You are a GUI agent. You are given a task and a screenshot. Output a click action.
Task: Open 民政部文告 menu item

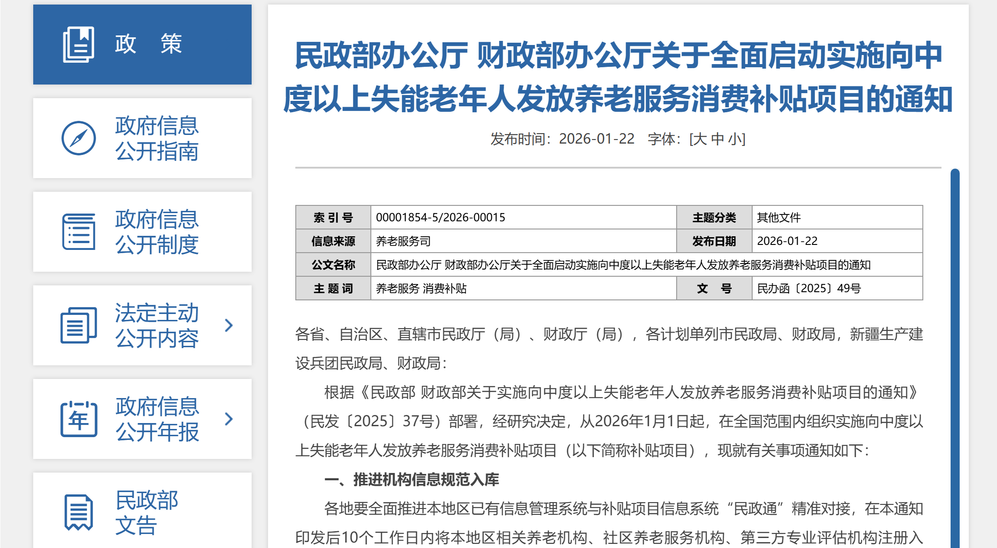click(x=142, y=510)
